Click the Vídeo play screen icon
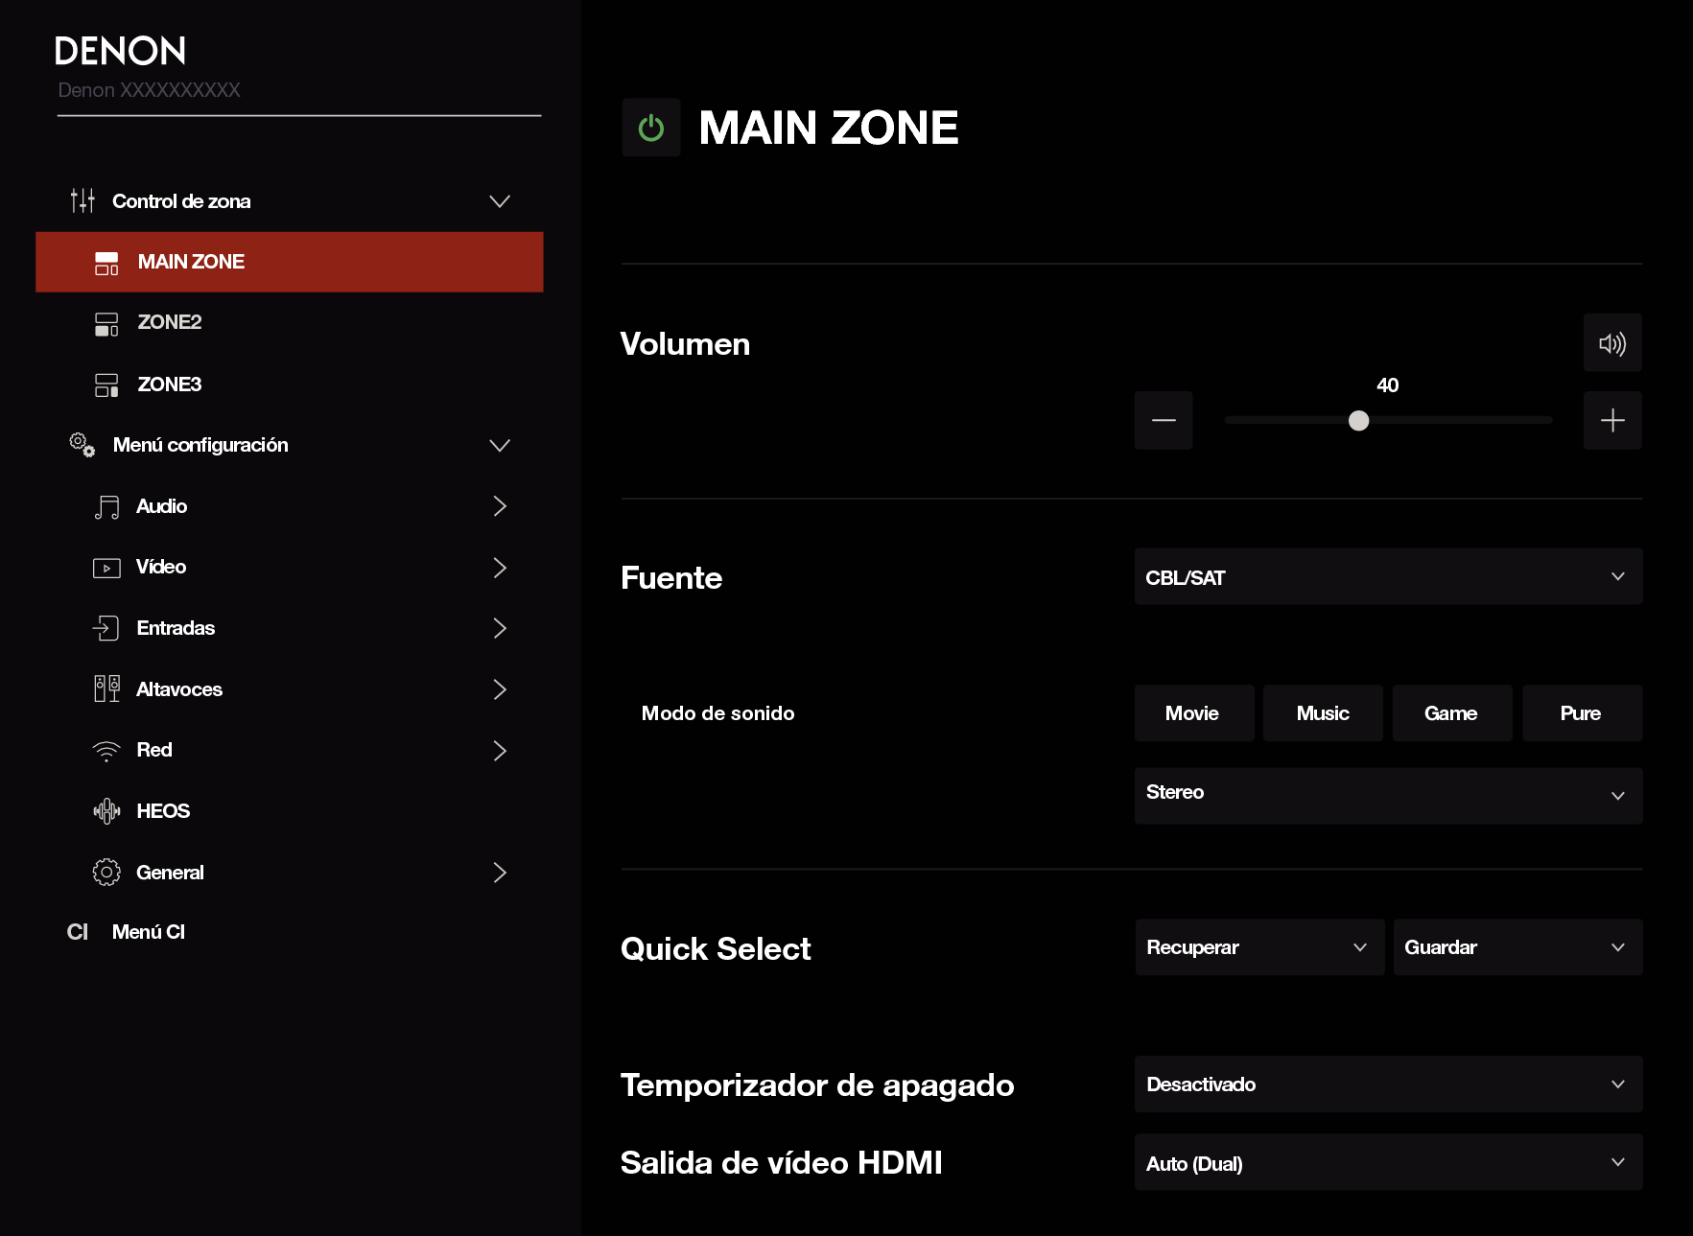The width and height of the screenshot is (1693, 1236). (106, 569)
